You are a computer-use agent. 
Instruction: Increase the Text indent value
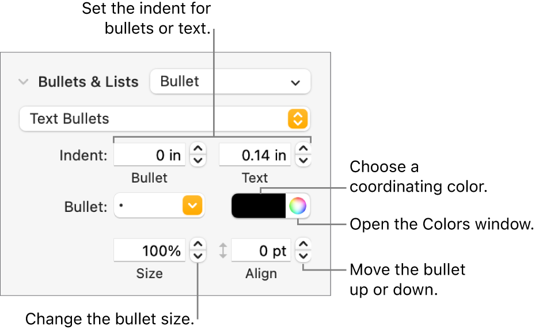coord(303,150)
